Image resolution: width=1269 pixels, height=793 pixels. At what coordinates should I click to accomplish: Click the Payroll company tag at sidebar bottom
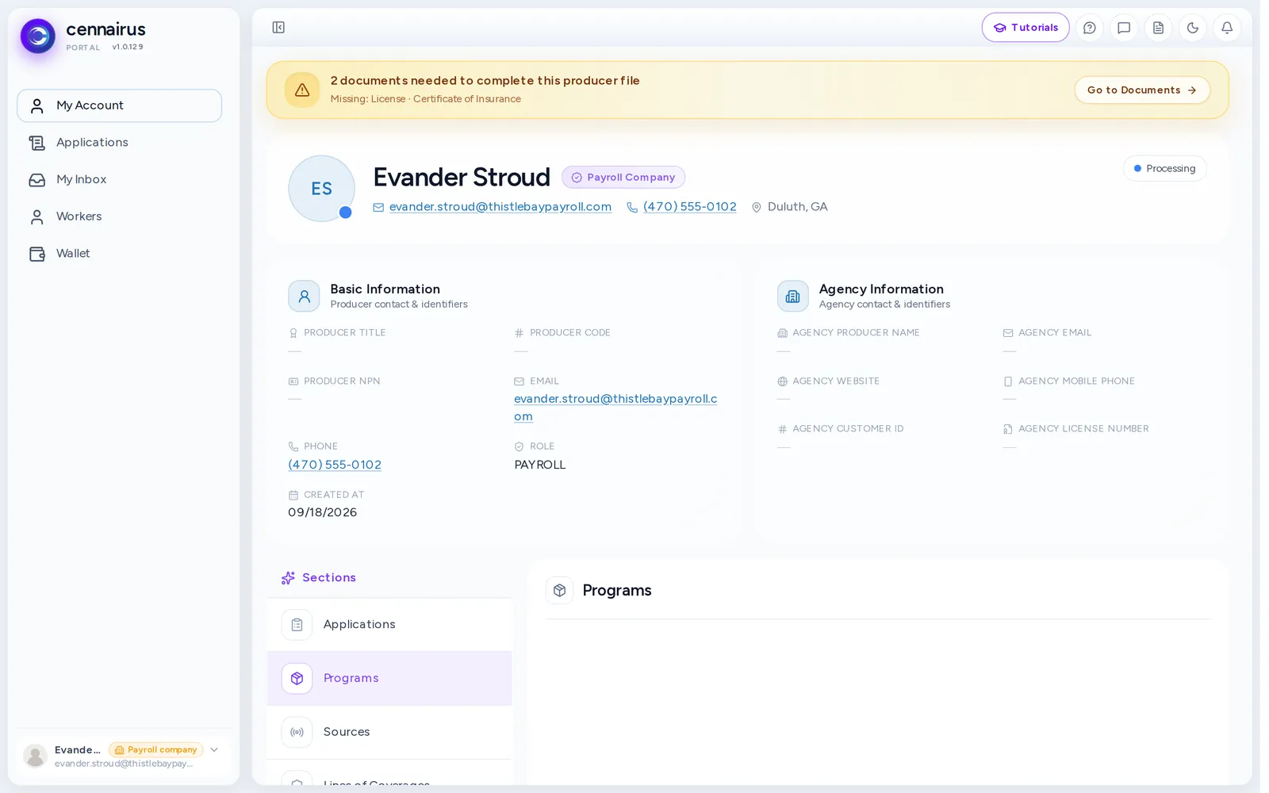(156, 749)
